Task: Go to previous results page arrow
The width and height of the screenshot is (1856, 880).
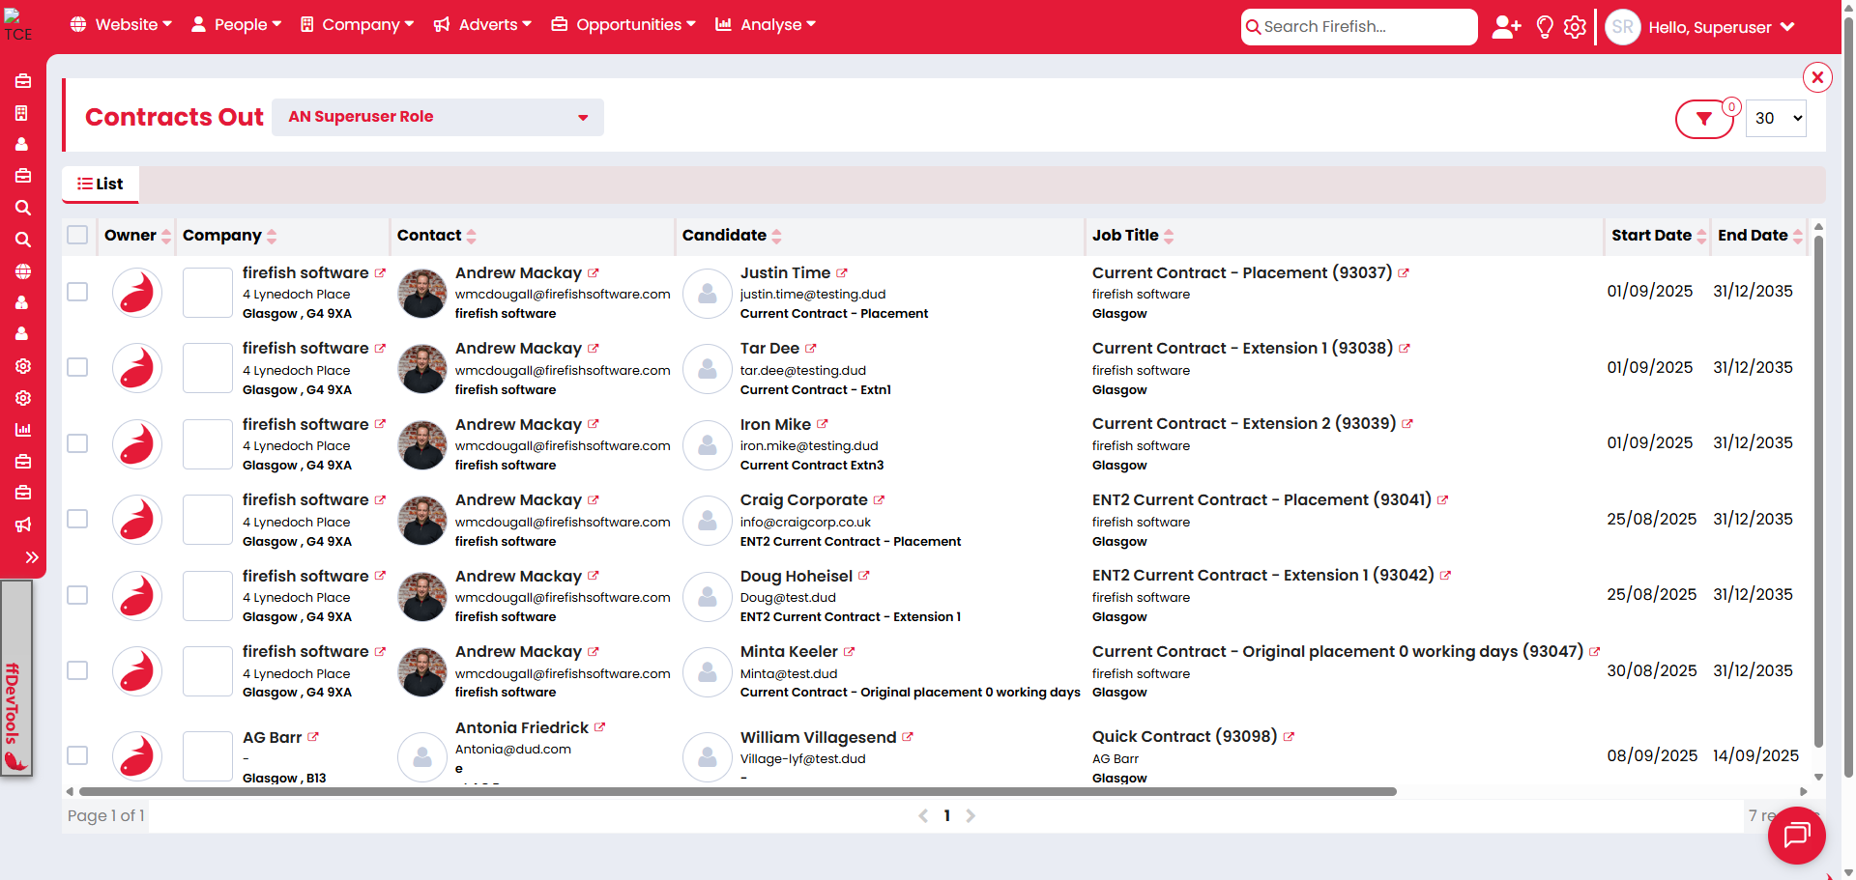Action: pyautogui.click(x=923, y=816)
